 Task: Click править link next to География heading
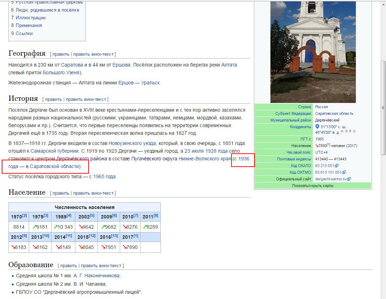coord(61,54)
